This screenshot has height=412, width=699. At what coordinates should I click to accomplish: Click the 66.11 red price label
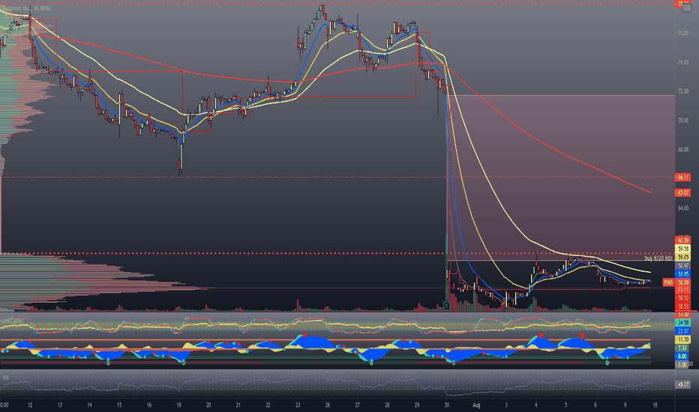(x=683, y=178)
